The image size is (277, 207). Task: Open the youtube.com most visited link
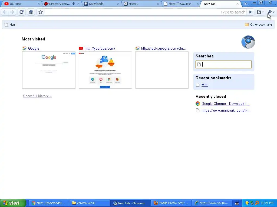click(100, 48)
